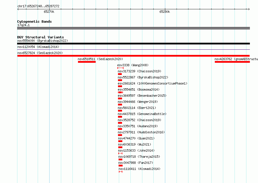The height and width of the screenshot is (183, 258).
Task: Click the 17q24.1 band label
Action: (23, 25)
